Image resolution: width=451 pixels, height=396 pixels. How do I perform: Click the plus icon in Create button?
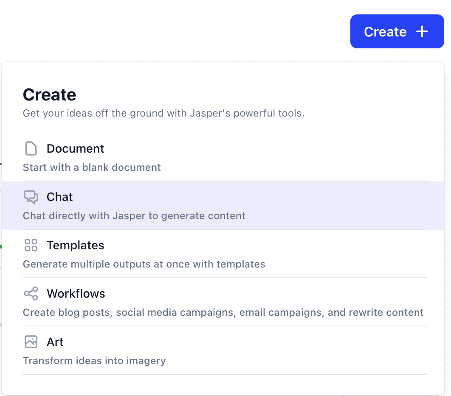pos(422,32)
